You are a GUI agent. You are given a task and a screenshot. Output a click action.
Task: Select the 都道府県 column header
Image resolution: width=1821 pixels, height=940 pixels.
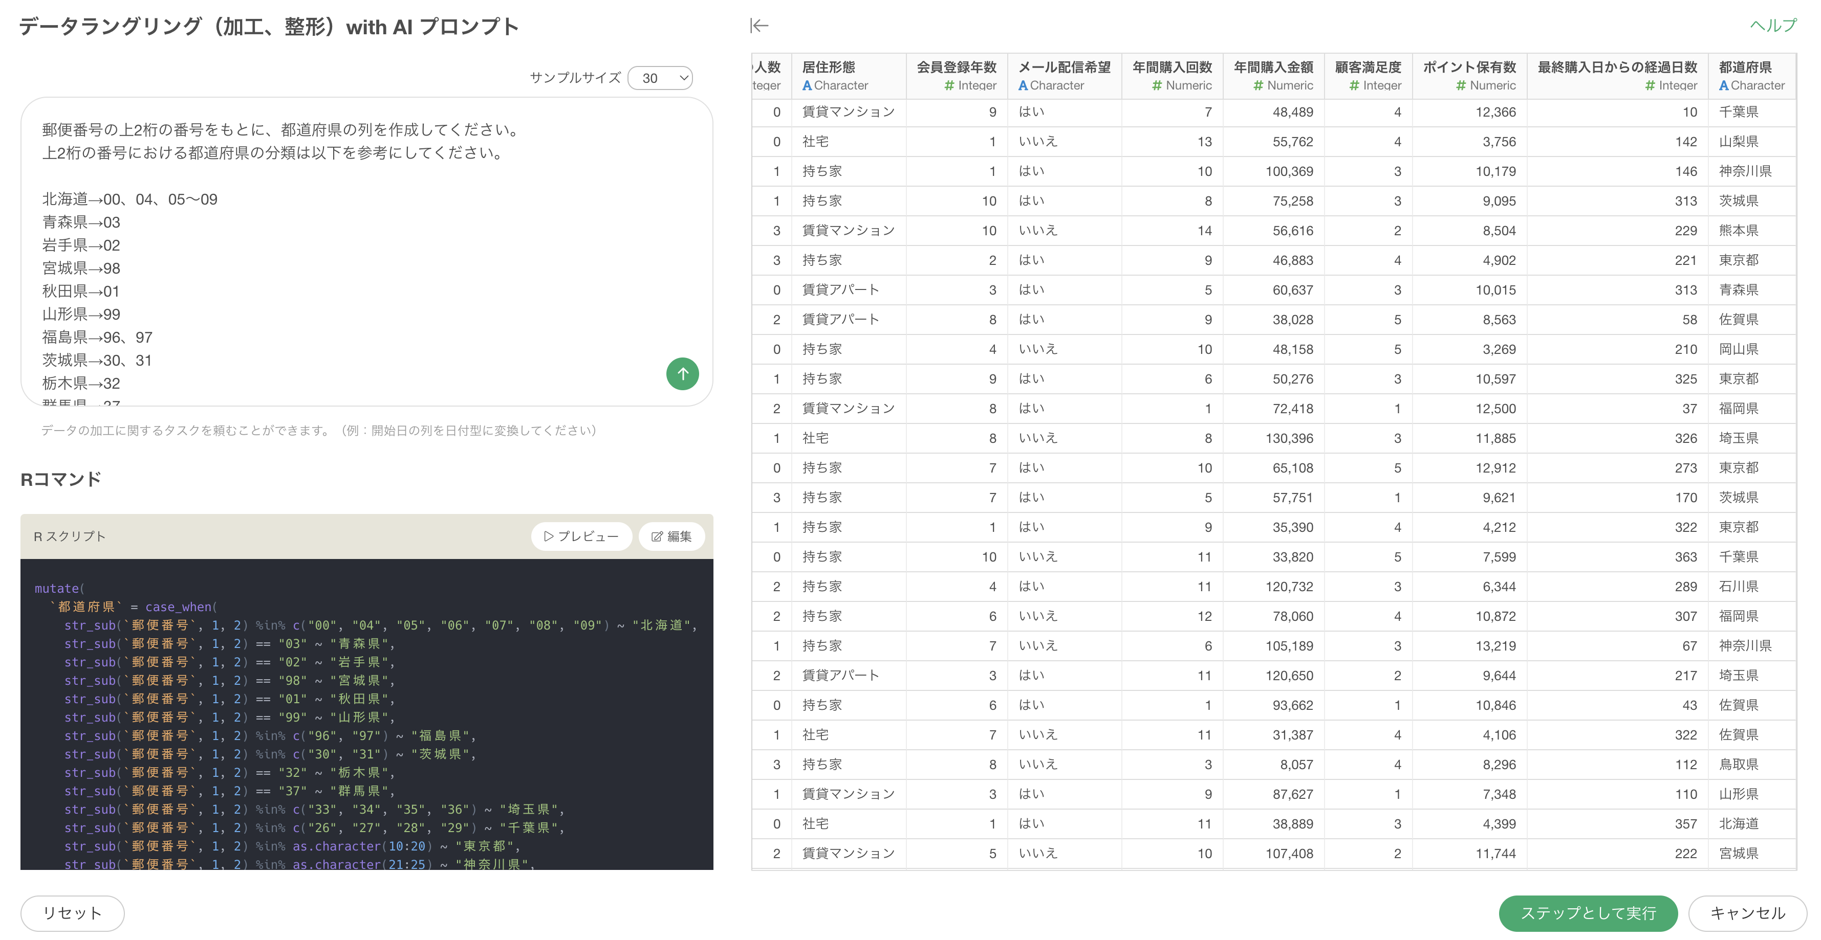[x=1752, y=76]
